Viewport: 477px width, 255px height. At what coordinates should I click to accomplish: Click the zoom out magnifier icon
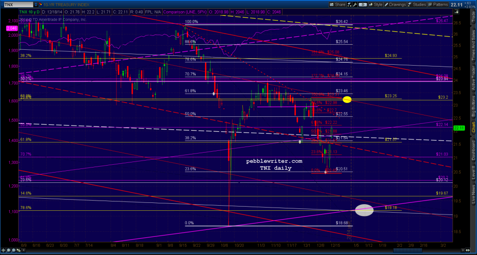[14, 250]
